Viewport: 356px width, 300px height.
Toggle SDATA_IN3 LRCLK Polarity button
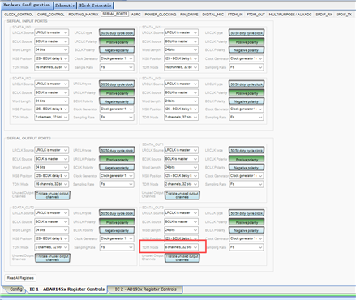point(247,92)
